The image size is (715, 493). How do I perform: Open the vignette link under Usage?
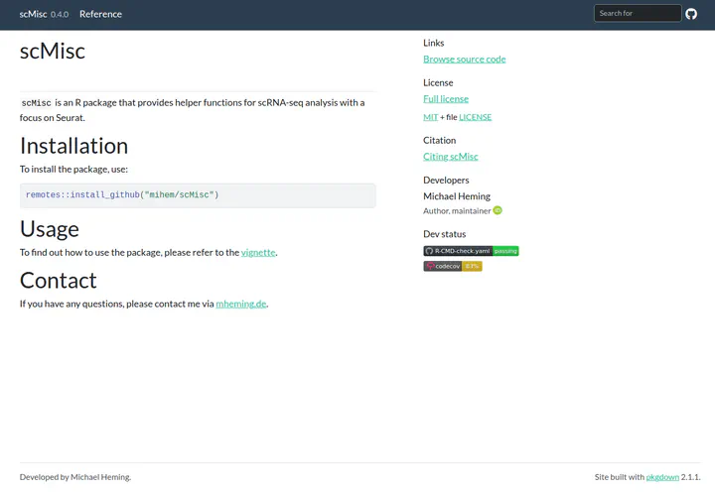click(x=258, y=252)
